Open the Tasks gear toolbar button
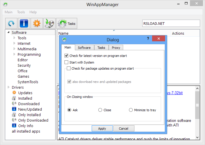Viewport: 205px width, 145px height. coord(67,23)
